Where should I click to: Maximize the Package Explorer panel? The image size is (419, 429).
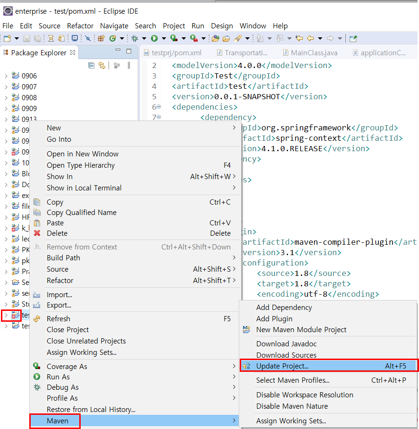[x=129, y=51]
